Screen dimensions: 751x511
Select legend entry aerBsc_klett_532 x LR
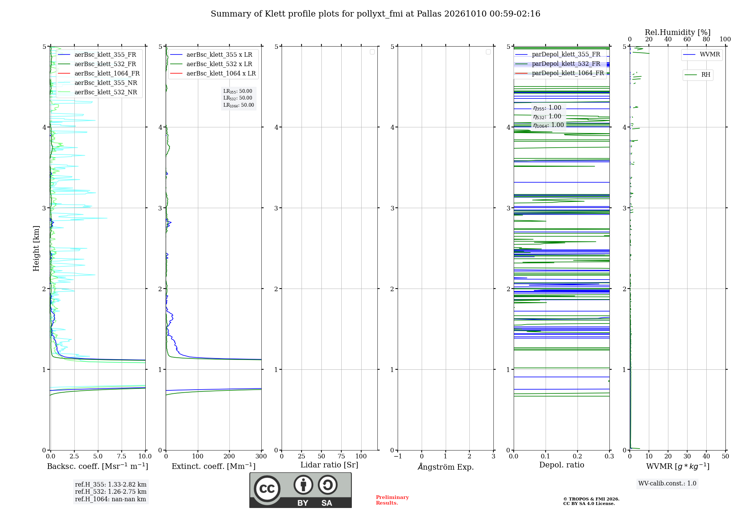click(211, 64)
